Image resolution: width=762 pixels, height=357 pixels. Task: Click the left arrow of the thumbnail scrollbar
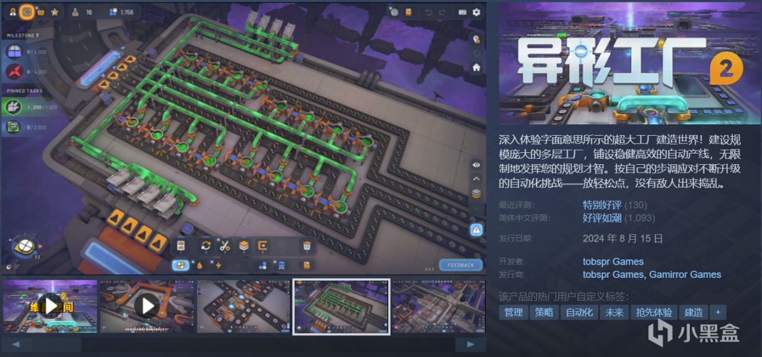[x=17, y=344]
